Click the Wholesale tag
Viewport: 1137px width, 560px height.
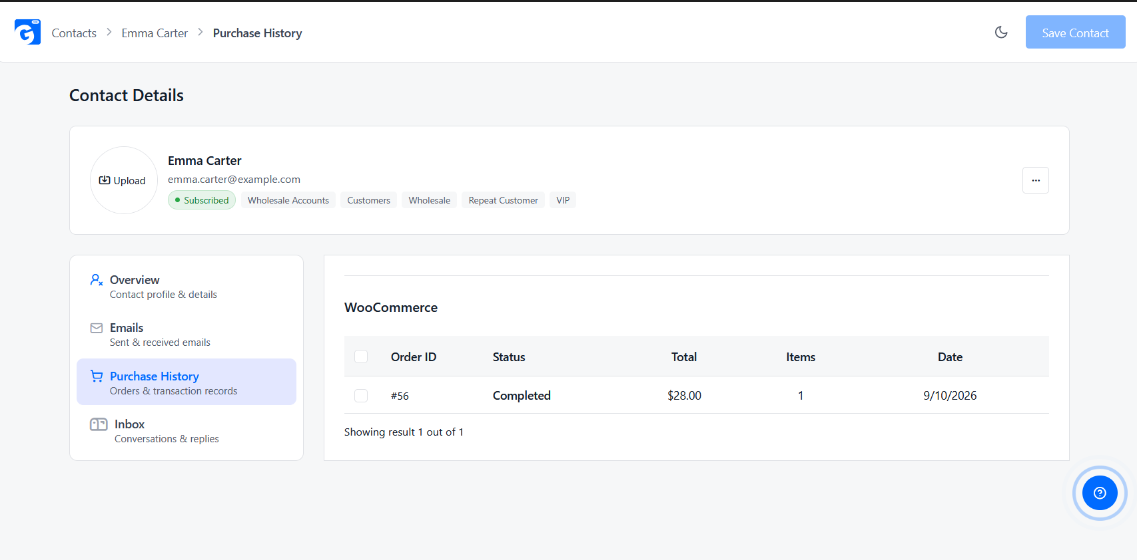click(x=429, y=200)
